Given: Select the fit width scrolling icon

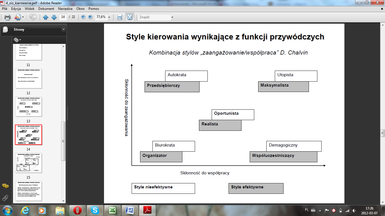Looking at the screenshot, I should click(120, 17).
